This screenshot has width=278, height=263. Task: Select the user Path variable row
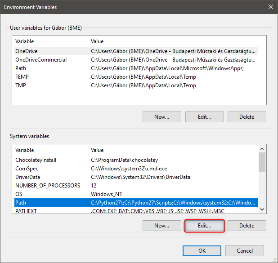(x=21, y=68)
